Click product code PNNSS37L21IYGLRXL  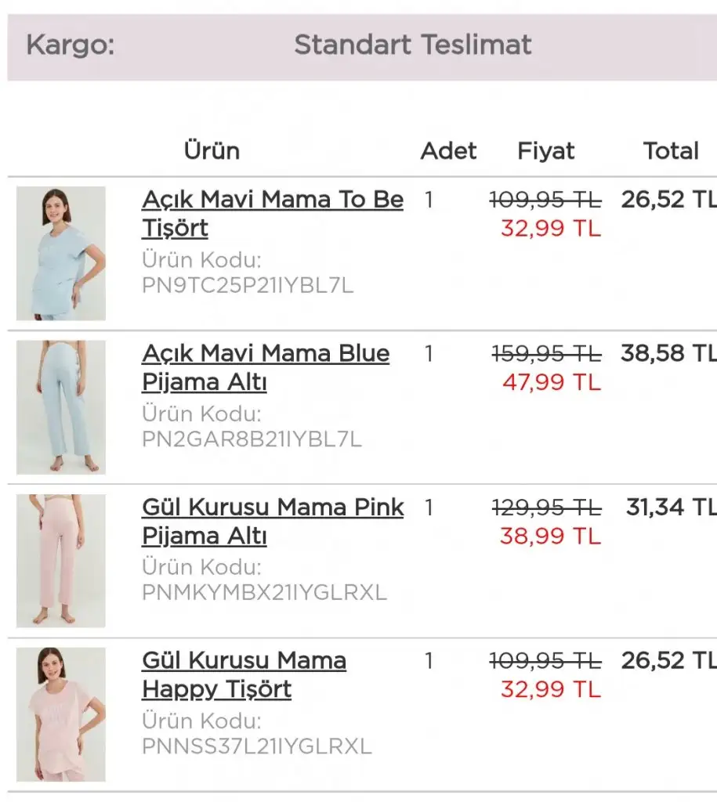tap(256, 746)
